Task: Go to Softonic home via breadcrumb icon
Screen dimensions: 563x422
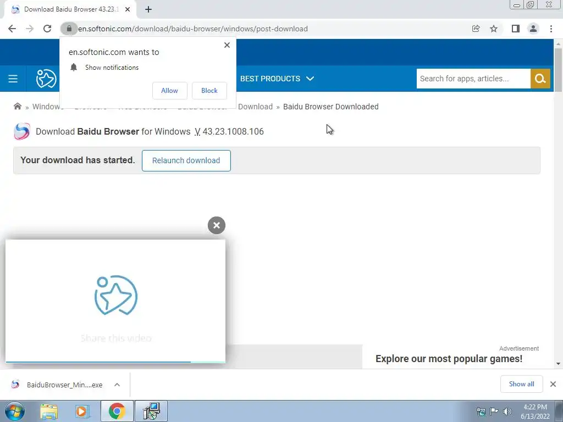Action: pos(17,106)
